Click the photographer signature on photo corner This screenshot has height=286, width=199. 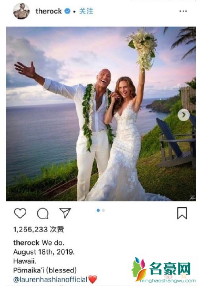tap(192, 198)
